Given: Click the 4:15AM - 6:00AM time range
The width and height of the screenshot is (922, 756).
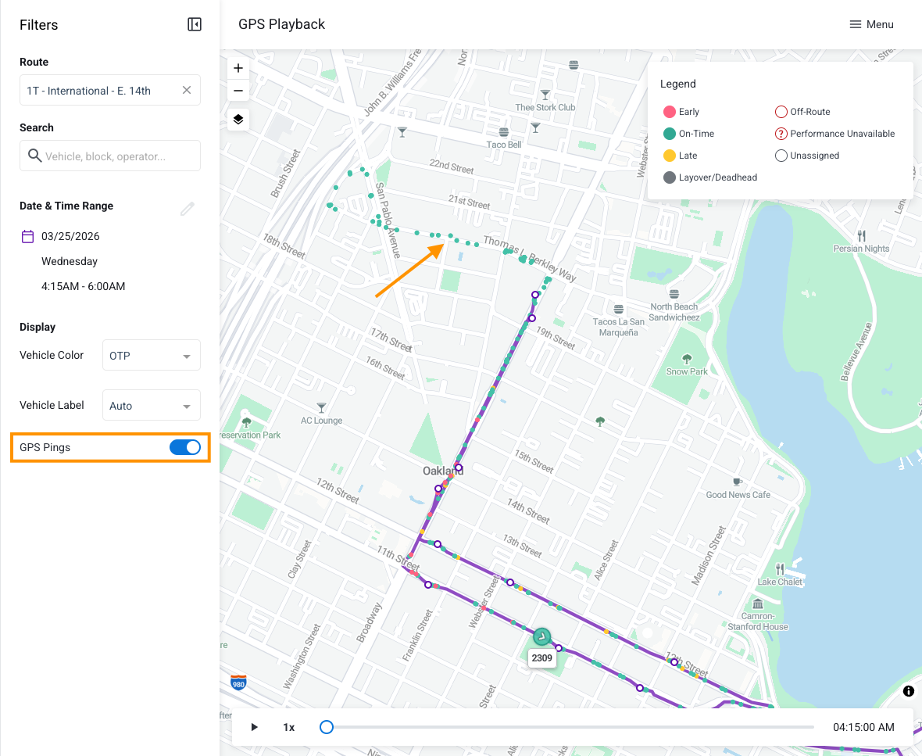Looking at the screenshot, I should click(84, 286).
